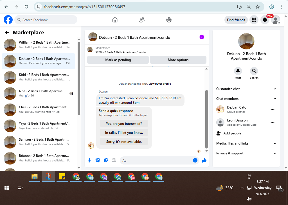Mute this conversation with the bell icon
This screenshot has width=288, height=205.
coord(238,71)
